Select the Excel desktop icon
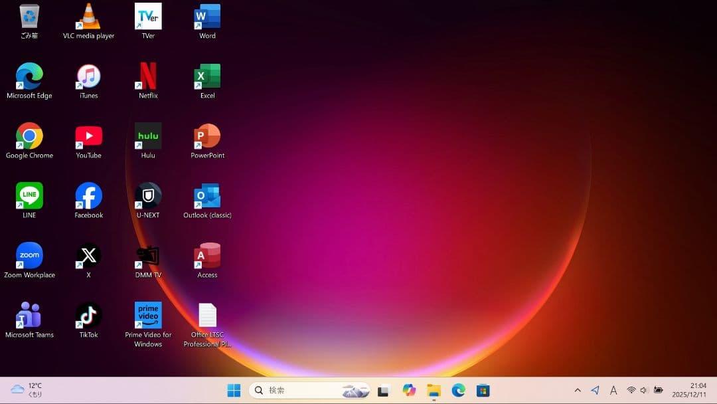The image size is (717, 404). pos(207,76)
